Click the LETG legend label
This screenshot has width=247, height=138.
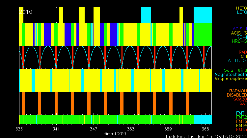coord(241,12)
